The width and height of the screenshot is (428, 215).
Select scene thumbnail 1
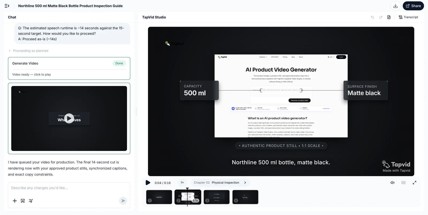tap(159, 197)
